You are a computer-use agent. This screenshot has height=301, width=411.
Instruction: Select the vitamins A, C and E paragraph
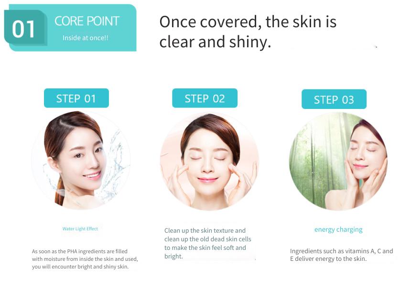pyautogui.click(x=341, y=255)
